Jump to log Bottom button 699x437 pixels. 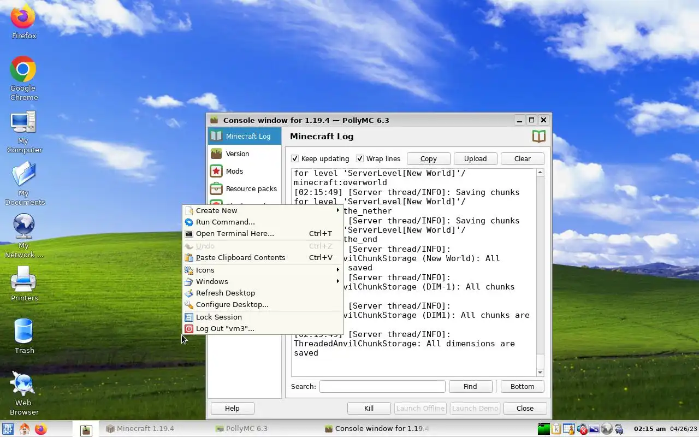point(522,386)
